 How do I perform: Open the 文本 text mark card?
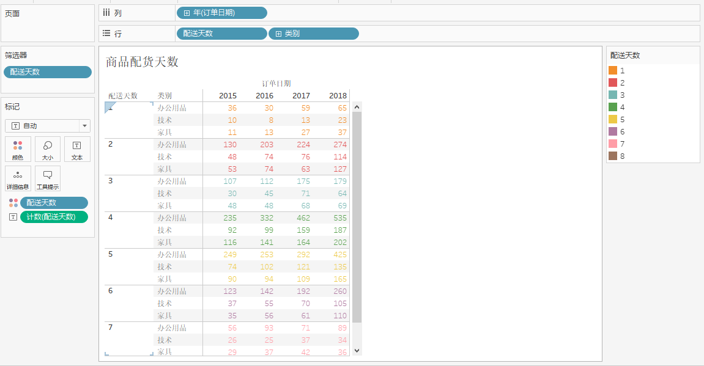pos(77,149)
